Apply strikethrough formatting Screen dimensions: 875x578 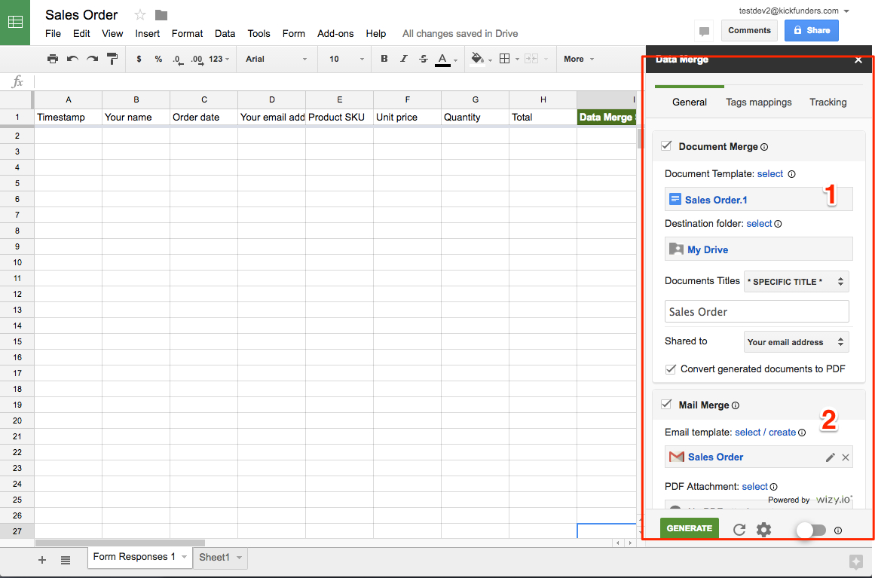click(423, 59)
